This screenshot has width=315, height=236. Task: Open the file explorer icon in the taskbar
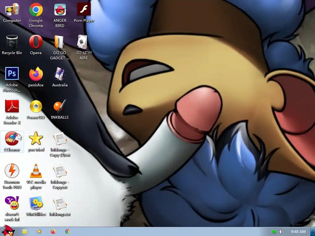coord(25,232)
